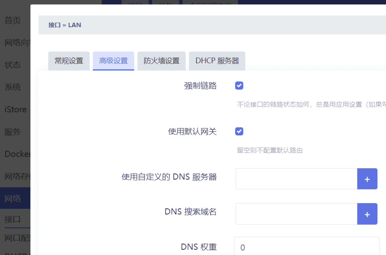Click the 留空则不配置默认路由 hint text
386x255 pixels.
click(269, 150)
